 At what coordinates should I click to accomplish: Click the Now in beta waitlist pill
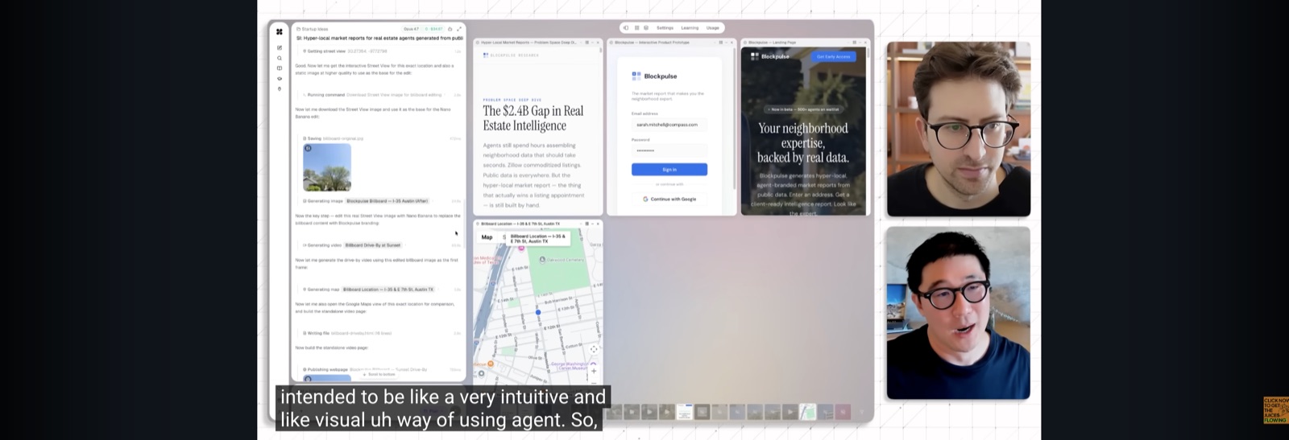[804, 109]
